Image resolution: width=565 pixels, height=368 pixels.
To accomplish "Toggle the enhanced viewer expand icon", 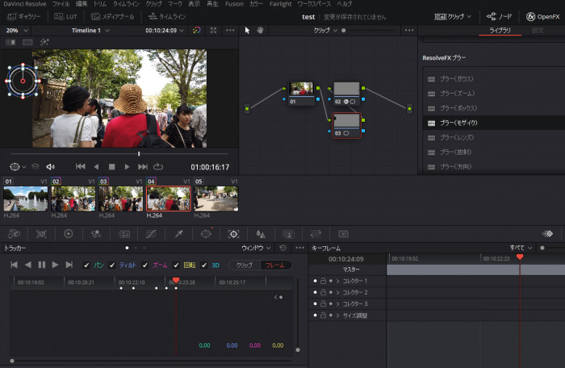I will pos(213,31).
